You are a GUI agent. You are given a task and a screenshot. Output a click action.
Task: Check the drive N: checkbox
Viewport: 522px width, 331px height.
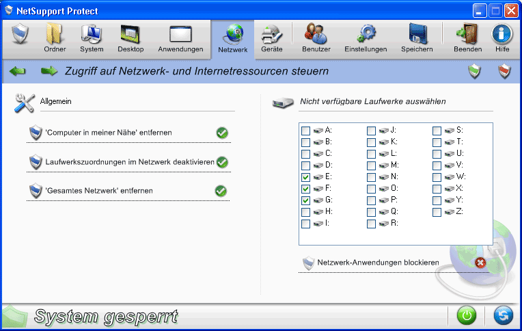tap(371, 177)
